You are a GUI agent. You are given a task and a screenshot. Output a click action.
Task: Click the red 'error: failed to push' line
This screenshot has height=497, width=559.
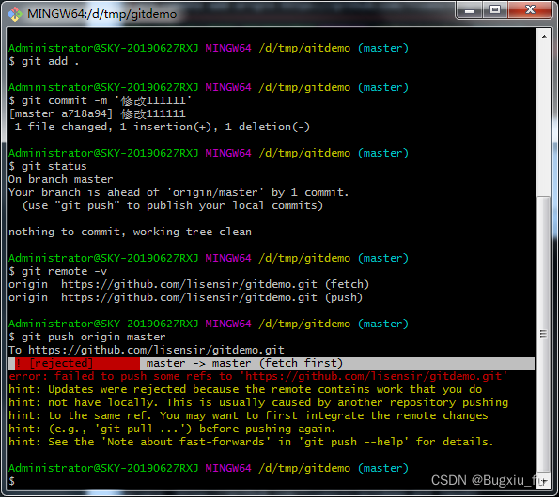257,376
